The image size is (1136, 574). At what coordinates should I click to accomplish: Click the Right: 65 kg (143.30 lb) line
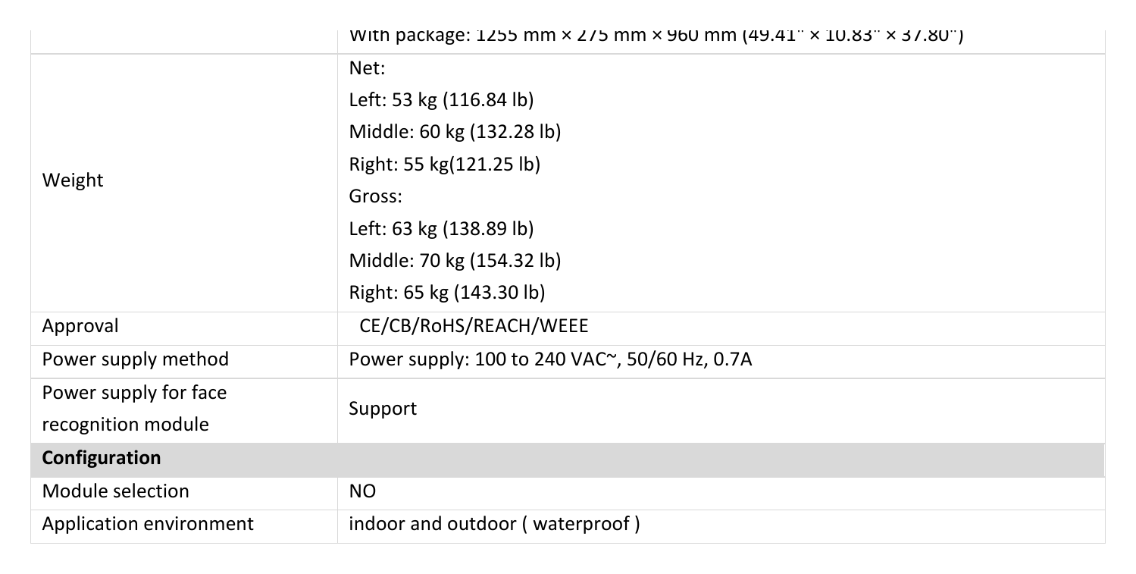[447, 293]
